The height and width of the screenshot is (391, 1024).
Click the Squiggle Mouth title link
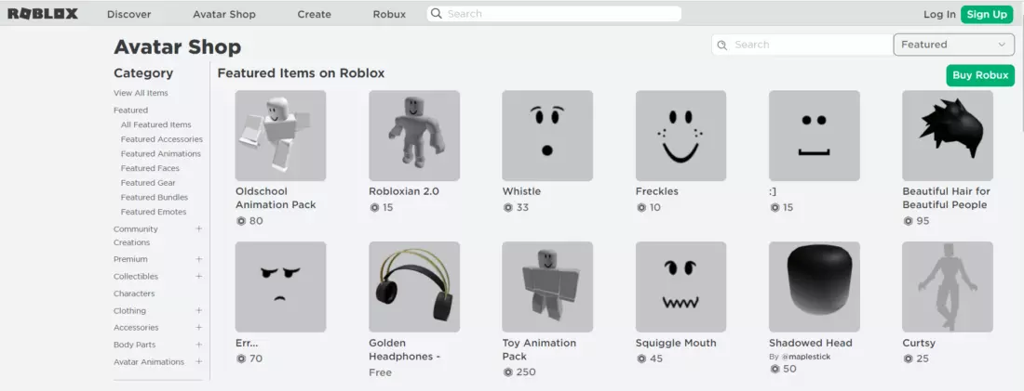pyautogui.click(x=676, y=343)
